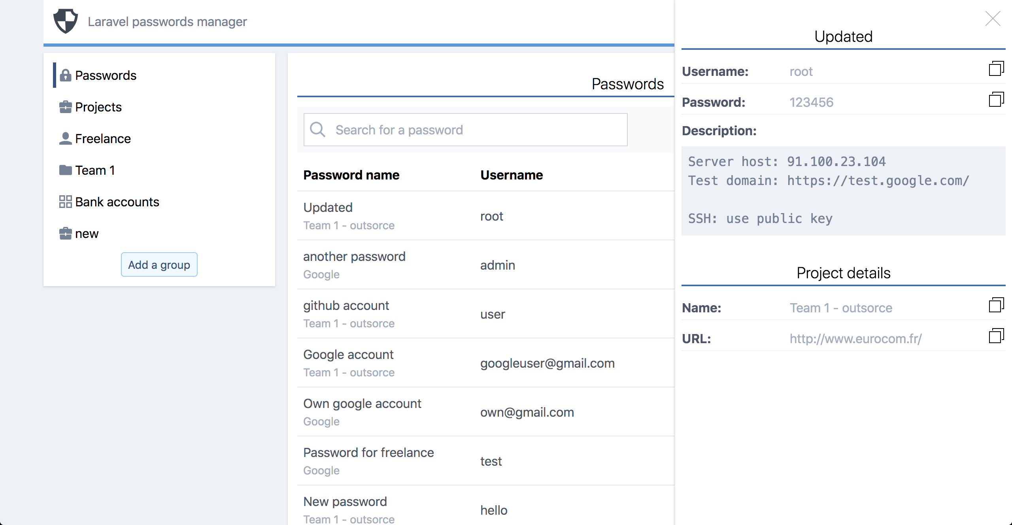Screen dimensions: 1012x525
Task: Click the briefcase icon beside Projects
Action: click(65, 106)
